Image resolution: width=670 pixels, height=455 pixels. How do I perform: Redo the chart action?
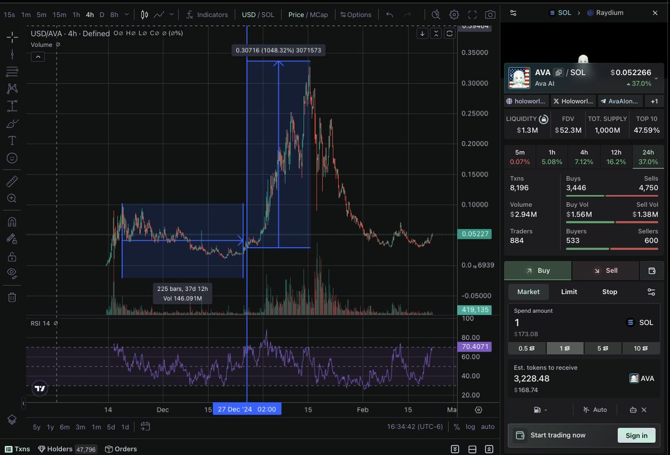pyautogui.click(x=408, y=14)
